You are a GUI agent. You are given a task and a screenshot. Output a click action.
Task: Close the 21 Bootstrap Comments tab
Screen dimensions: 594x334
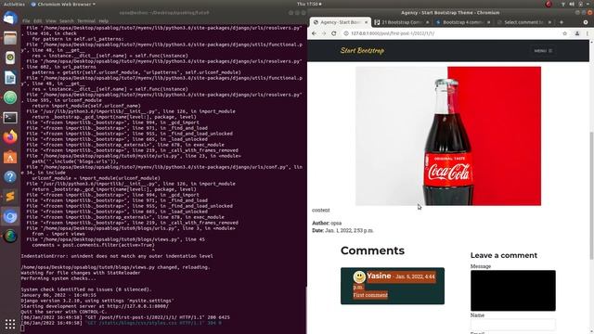coord(427,22)
